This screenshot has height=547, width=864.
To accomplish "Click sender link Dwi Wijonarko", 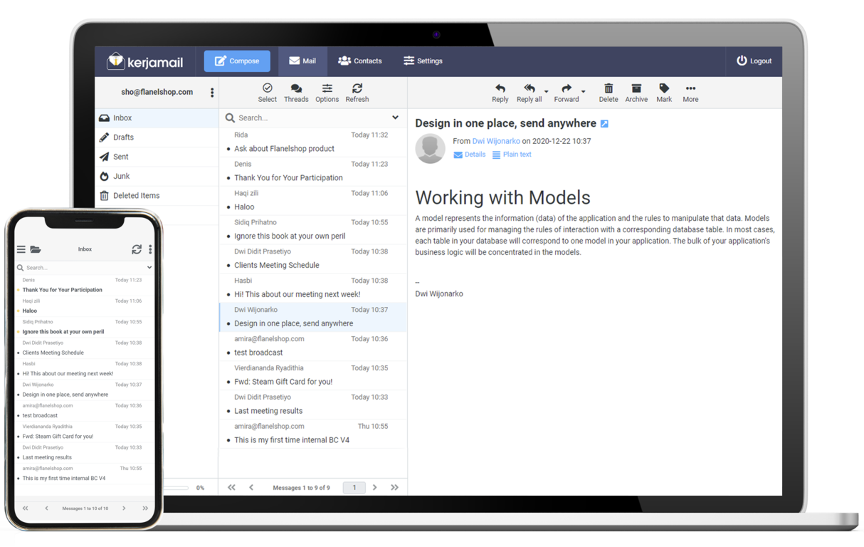I will coord(496,141).
